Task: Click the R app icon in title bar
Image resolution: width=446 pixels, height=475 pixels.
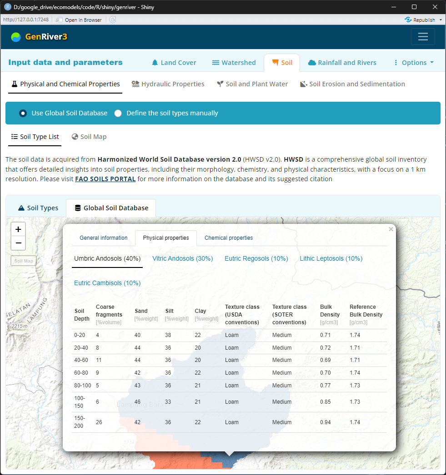Action: point(8,7)
